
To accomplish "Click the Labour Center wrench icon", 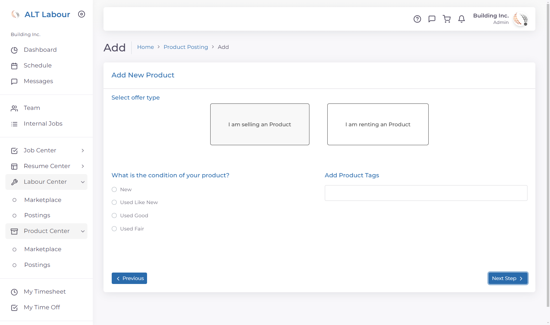I will (14, 182).
